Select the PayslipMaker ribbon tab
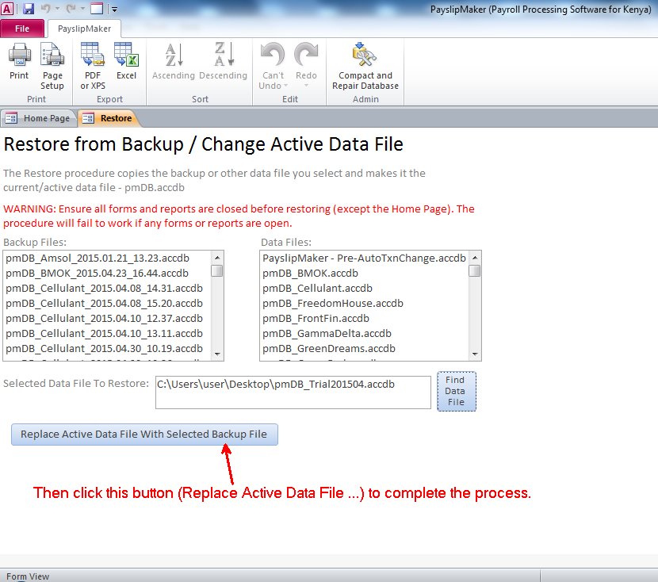Viewport: 658px width, 582px height. (x=84, y=29)
